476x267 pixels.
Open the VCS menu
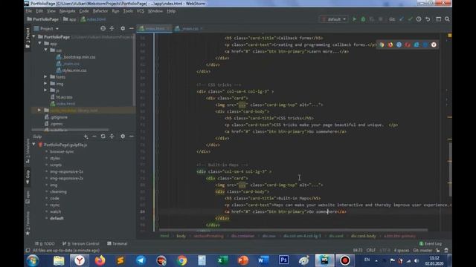[x=141, y=11]
